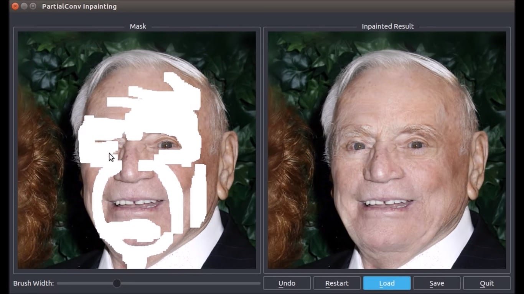The image size is (524, 294).
Task: Click the PartialConv Inpainting title text
Action: [79, 7]
